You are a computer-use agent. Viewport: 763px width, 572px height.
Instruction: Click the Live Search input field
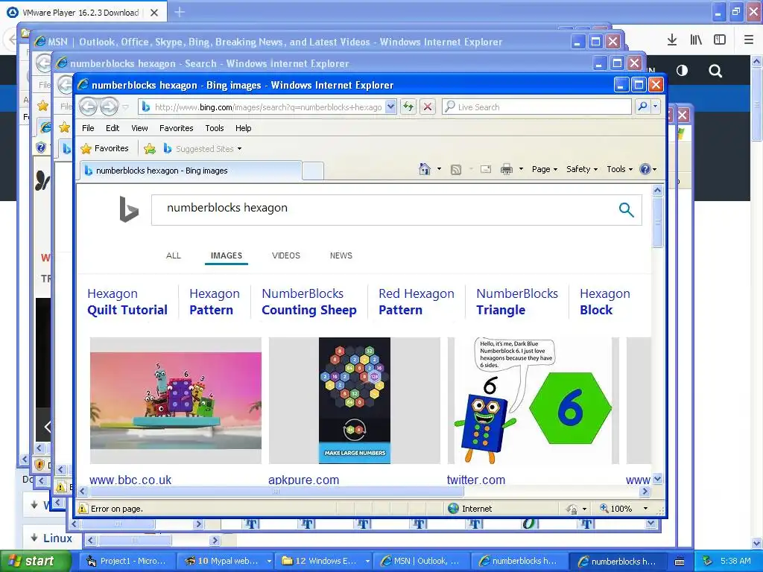coord(536,107)
